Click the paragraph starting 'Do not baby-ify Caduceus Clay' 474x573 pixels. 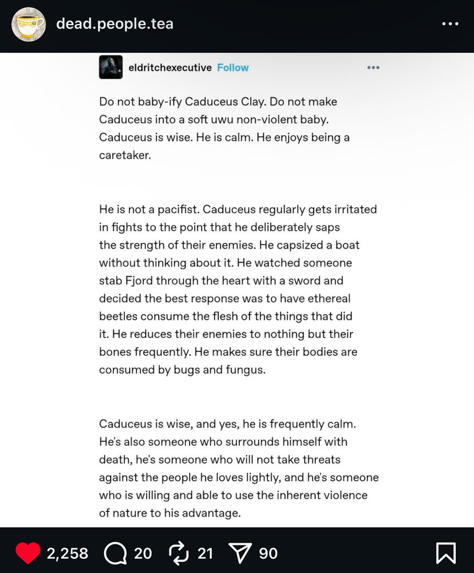point(224,128)
